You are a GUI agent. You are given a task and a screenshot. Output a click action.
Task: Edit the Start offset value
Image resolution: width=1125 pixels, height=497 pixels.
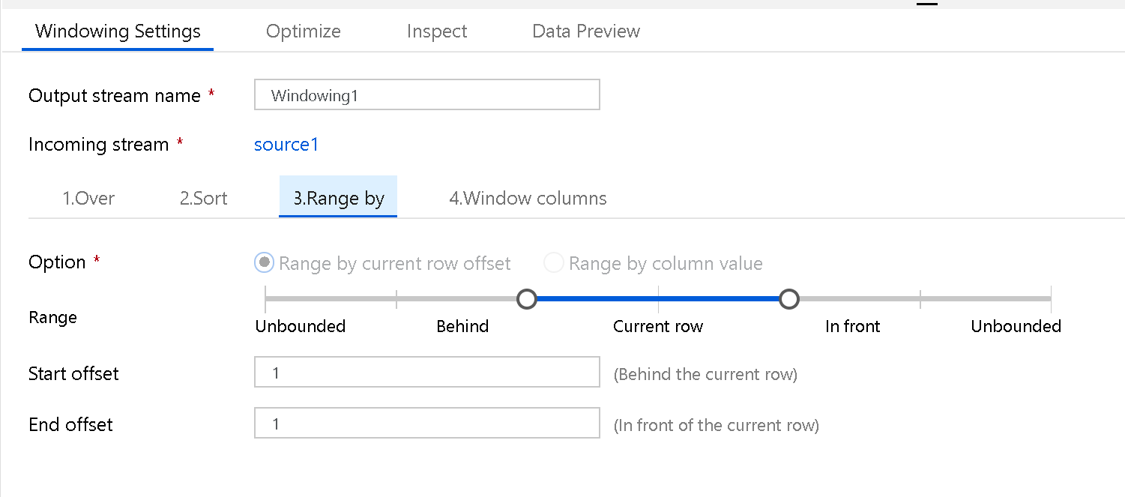point(426,372)
